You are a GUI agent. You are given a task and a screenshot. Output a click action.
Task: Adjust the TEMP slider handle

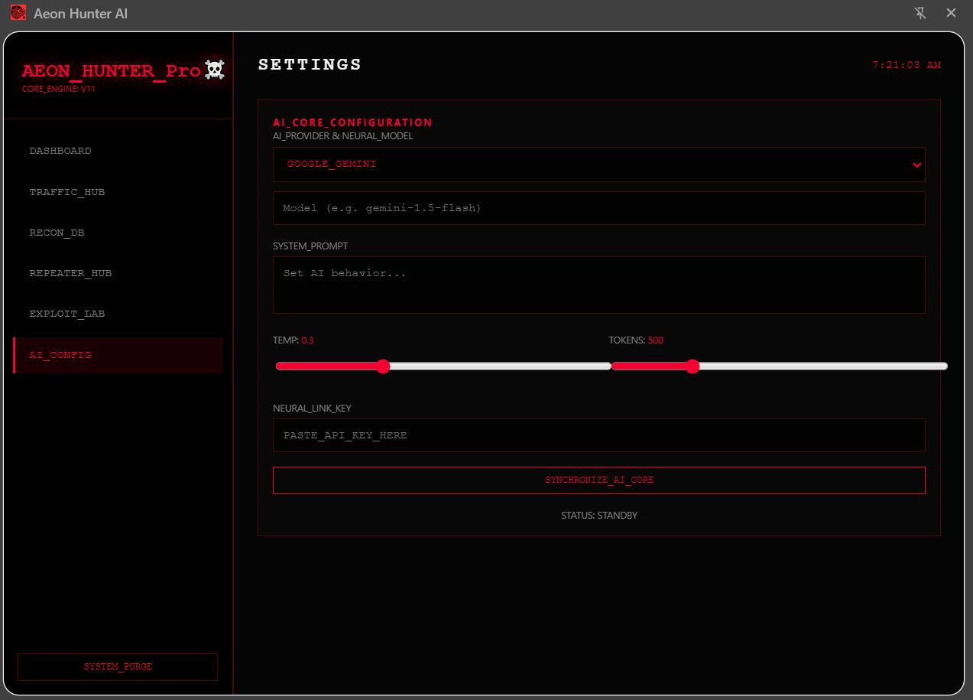pyautogui.click(x=382, y=366)
